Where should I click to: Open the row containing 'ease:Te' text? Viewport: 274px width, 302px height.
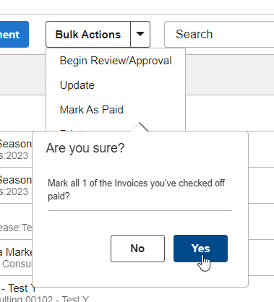(x=16, y=228)
